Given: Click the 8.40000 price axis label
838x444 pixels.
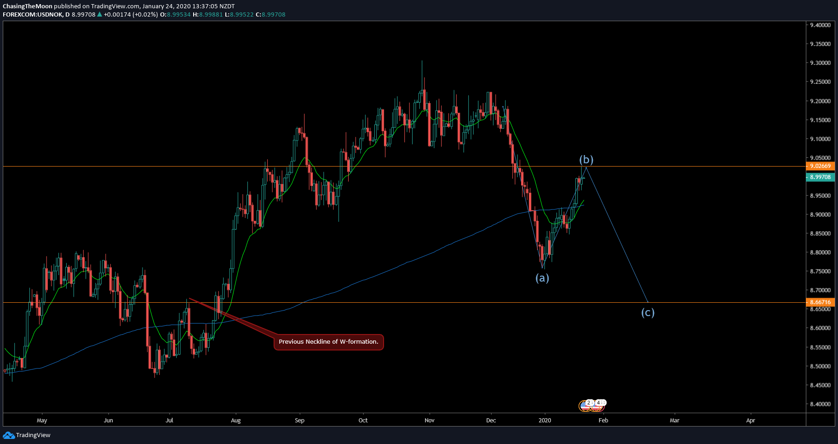Looking at the screenshot, I should [820, 404].
